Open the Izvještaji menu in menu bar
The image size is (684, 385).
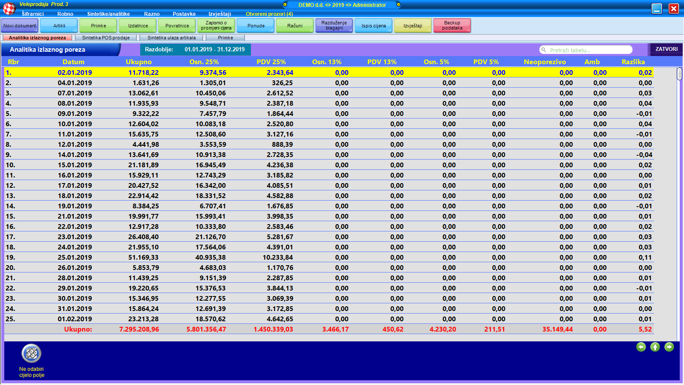(220, 14)
